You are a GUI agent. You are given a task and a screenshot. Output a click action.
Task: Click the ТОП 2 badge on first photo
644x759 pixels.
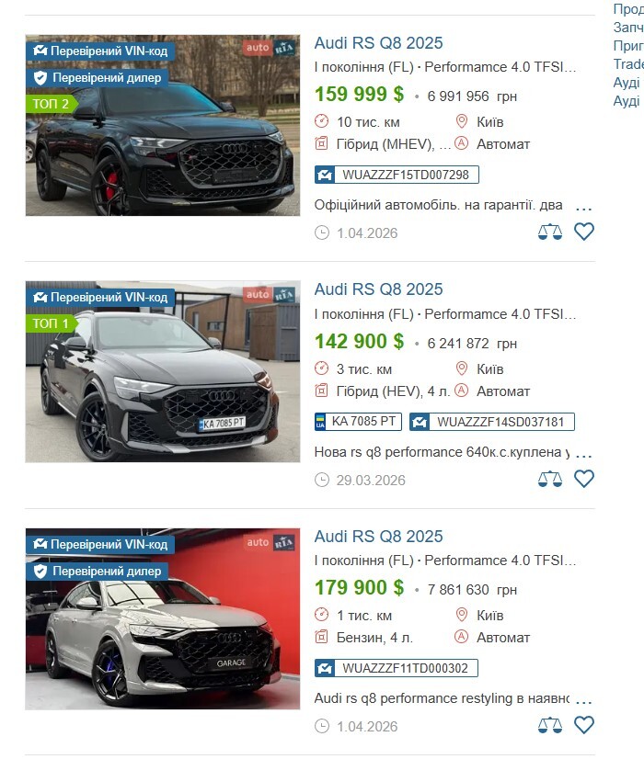pos(51,104)
